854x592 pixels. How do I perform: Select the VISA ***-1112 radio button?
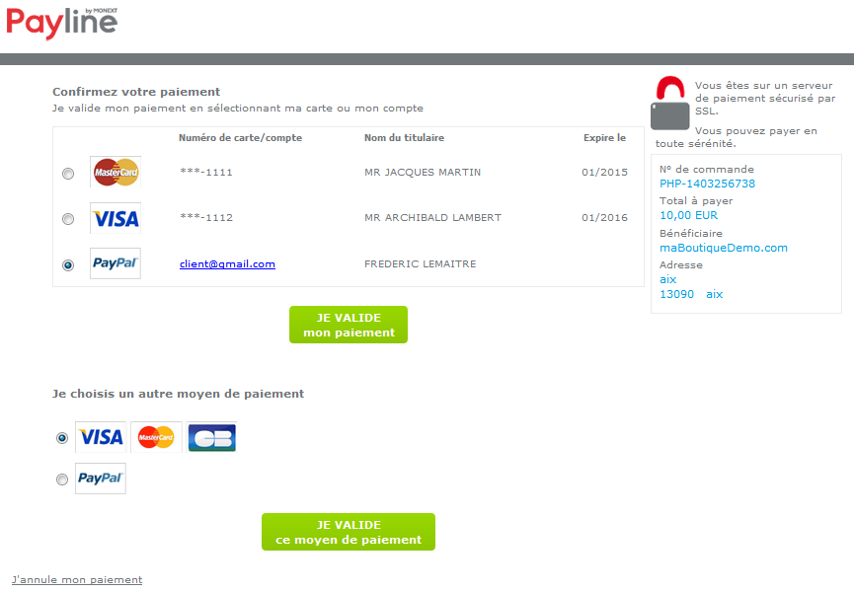(x=68, y=219)
